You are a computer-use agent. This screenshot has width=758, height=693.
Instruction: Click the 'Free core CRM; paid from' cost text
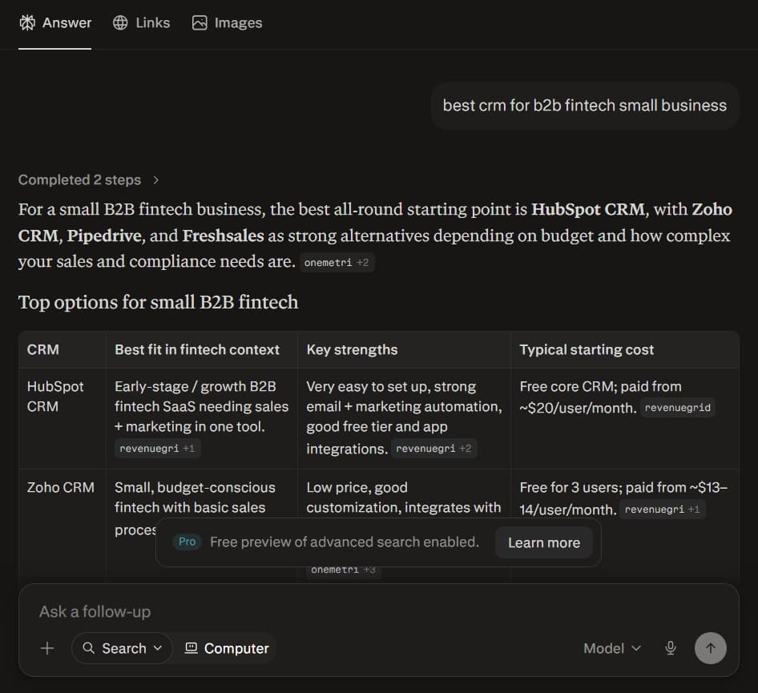(600, 387)
